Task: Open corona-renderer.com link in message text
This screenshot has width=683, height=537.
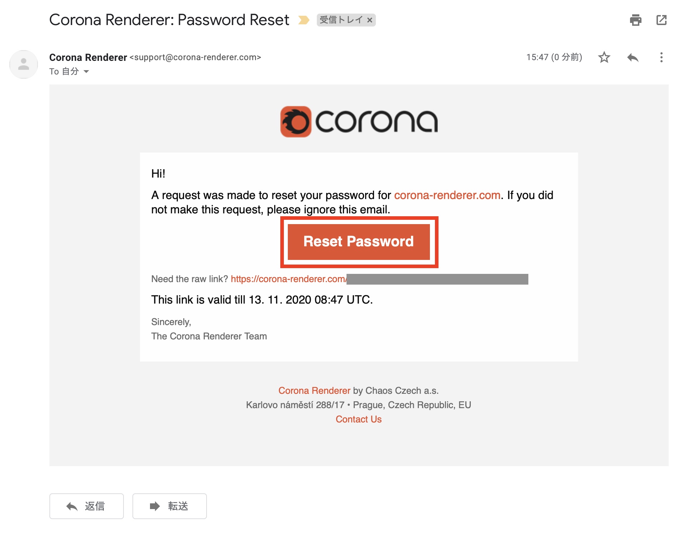Action: (x=447, y=195)
